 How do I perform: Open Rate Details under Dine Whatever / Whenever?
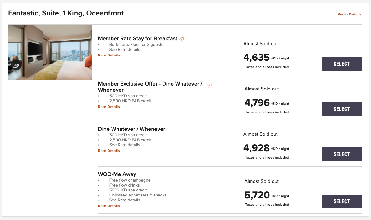(x=109, y=151)
